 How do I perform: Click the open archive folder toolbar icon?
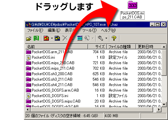[28, 38]
